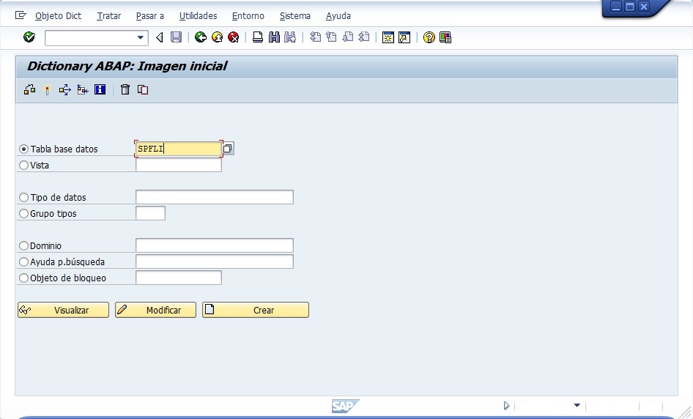This screenshot has height=419, width=693.
Task: Click the green Enter checkmark icon
Action: pos(29,37)
